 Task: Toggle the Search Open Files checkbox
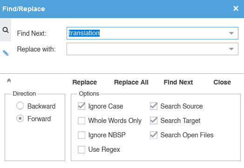[x=154, y=135]
